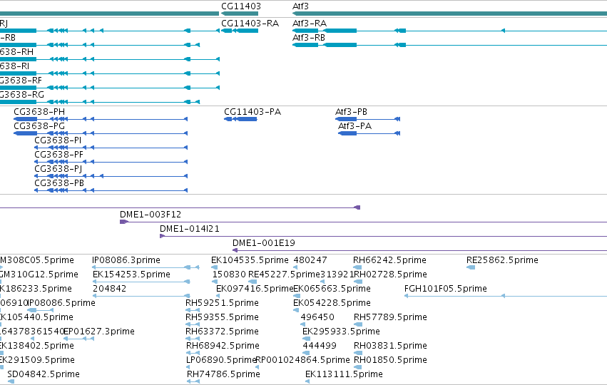
Task: Click the CG11403-PA protein label
Action: (x=253, y=112)
